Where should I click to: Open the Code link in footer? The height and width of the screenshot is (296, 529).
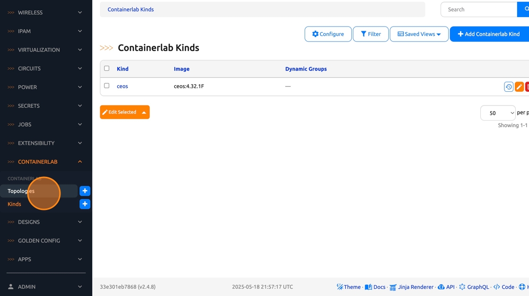pos(503,287)
